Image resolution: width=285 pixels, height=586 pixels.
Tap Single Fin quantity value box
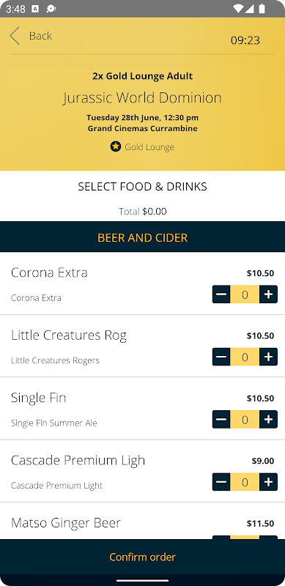pyautogui.click(x=245, y=419)
